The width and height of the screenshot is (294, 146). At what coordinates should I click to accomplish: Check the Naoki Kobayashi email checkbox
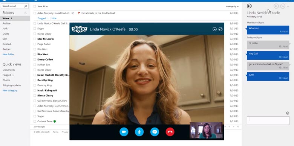[35, 90]
